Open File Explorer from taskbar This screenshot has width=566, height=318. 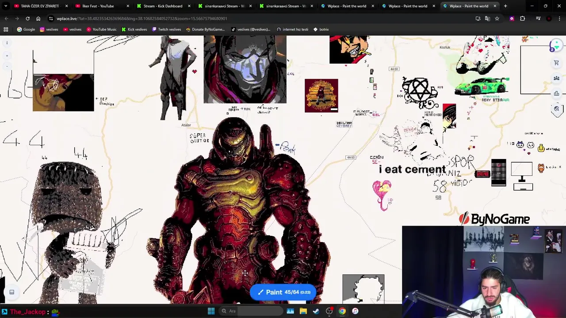pyautogui.click(x=303, y=311)
